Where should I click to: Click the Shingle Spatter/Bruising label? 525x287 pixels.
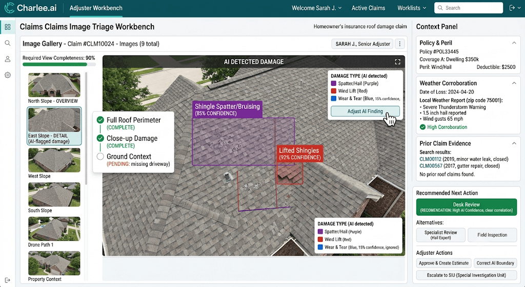227,109
